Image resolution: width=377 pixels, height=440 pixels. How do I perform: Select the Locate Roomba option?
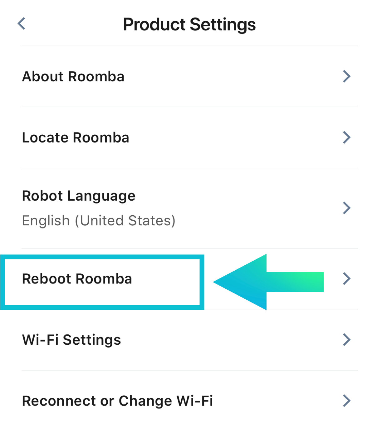(x=76, y=137)
